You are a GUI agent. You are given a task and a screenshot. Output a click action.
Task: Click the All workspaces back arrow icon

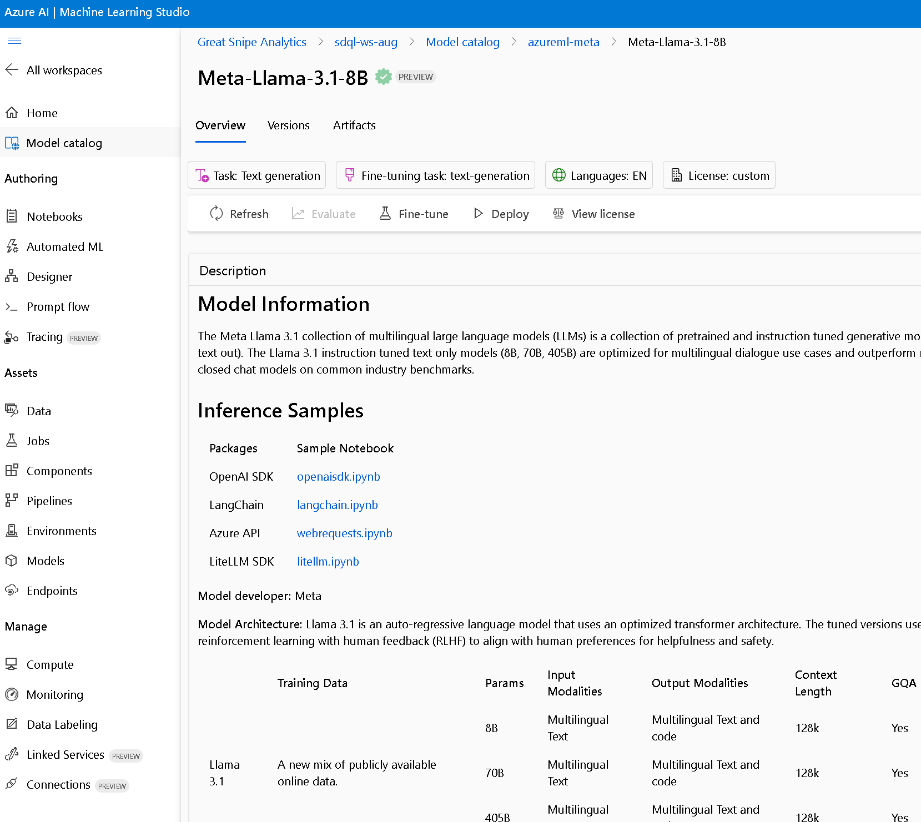coord(12,69)
